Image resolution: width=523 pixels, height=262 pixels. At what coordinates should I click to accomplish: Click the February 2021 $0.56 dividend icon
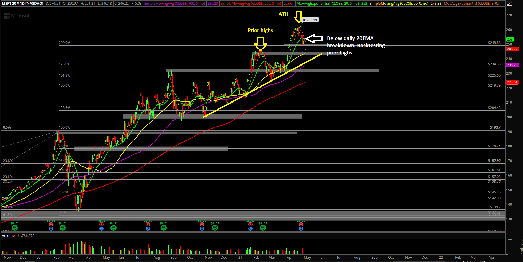coord(263,228)
